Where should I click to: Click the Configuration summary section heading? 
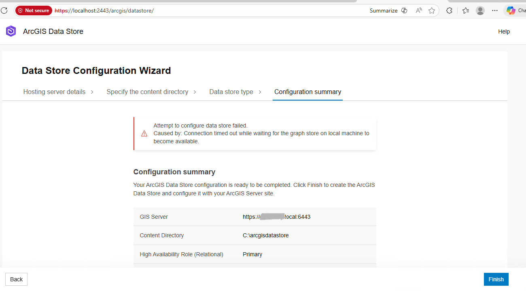[x=174, y=172]
